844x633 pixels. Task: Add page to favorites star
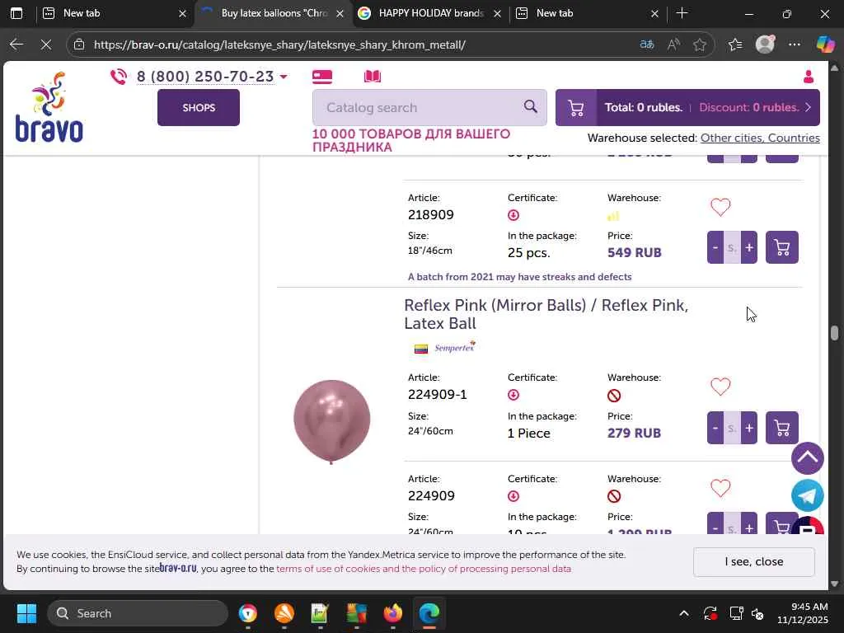click(x=699, y=45)
